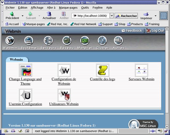Print the page with Imprimer

[x=146, y=16]
